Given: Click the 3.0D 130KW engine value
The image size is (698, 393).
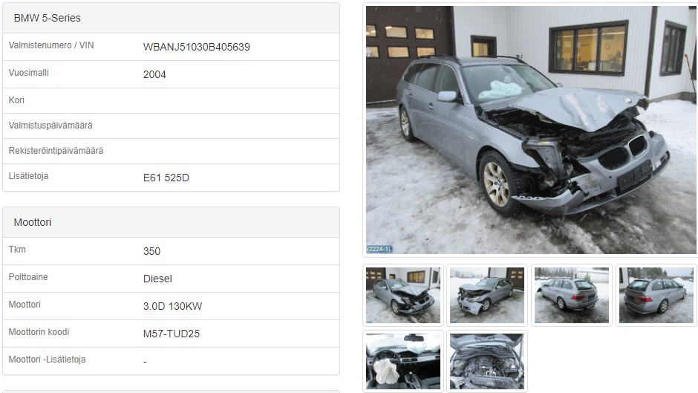Looking at the screenshot, I should pos(173,306).
